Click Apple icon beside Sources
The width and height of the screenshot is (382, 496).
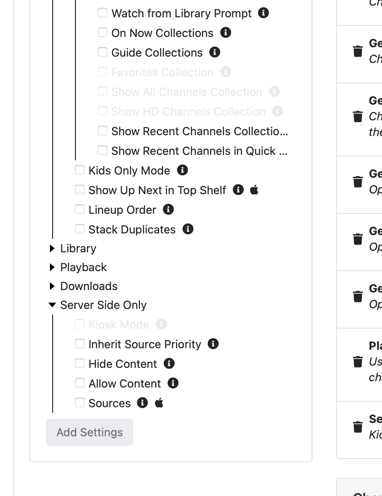159,403
